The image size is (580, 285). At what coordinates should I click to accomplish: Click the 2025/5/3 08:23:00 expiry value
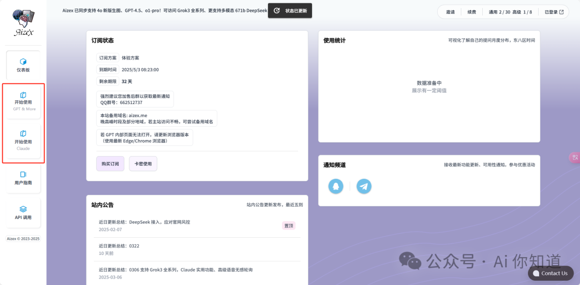pos(140,69)
